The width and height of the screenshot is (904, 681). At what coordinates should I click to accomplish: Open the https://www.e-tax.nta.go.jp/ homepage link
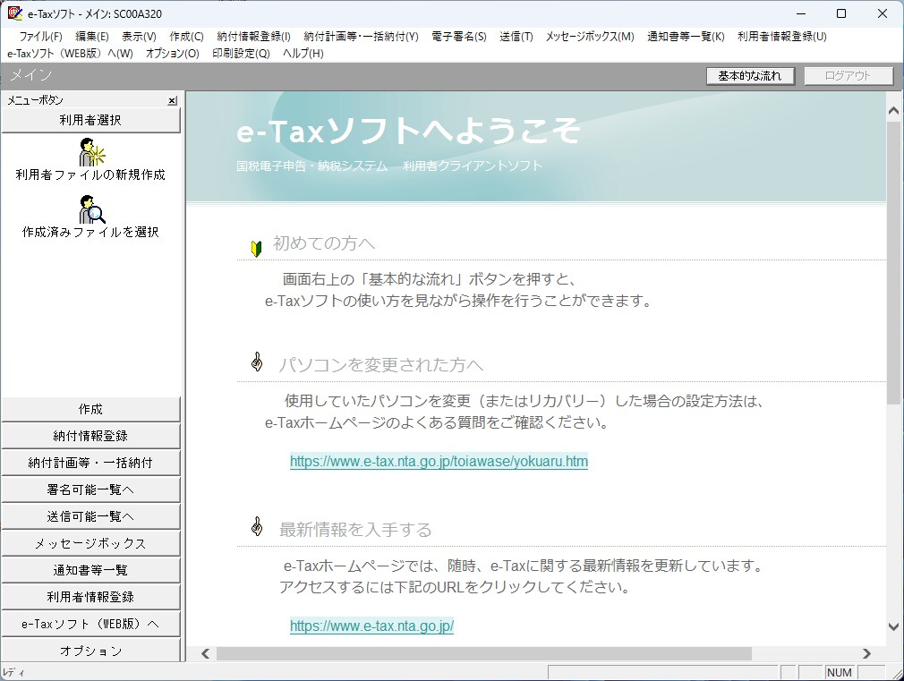coord(371,626)
